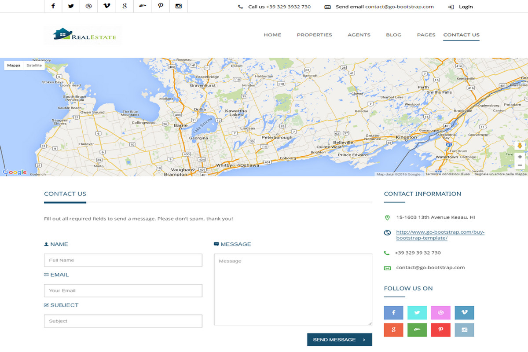Image resolution: width=528 pixels, height=352 pixels.
Task: Click the Real Estate logo
Action: [x=84, y=35]
